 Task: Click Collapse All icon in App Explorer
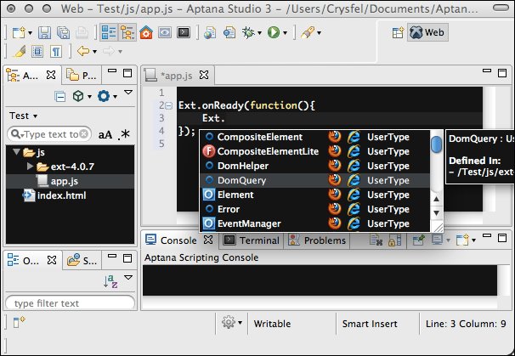point(60,96)
